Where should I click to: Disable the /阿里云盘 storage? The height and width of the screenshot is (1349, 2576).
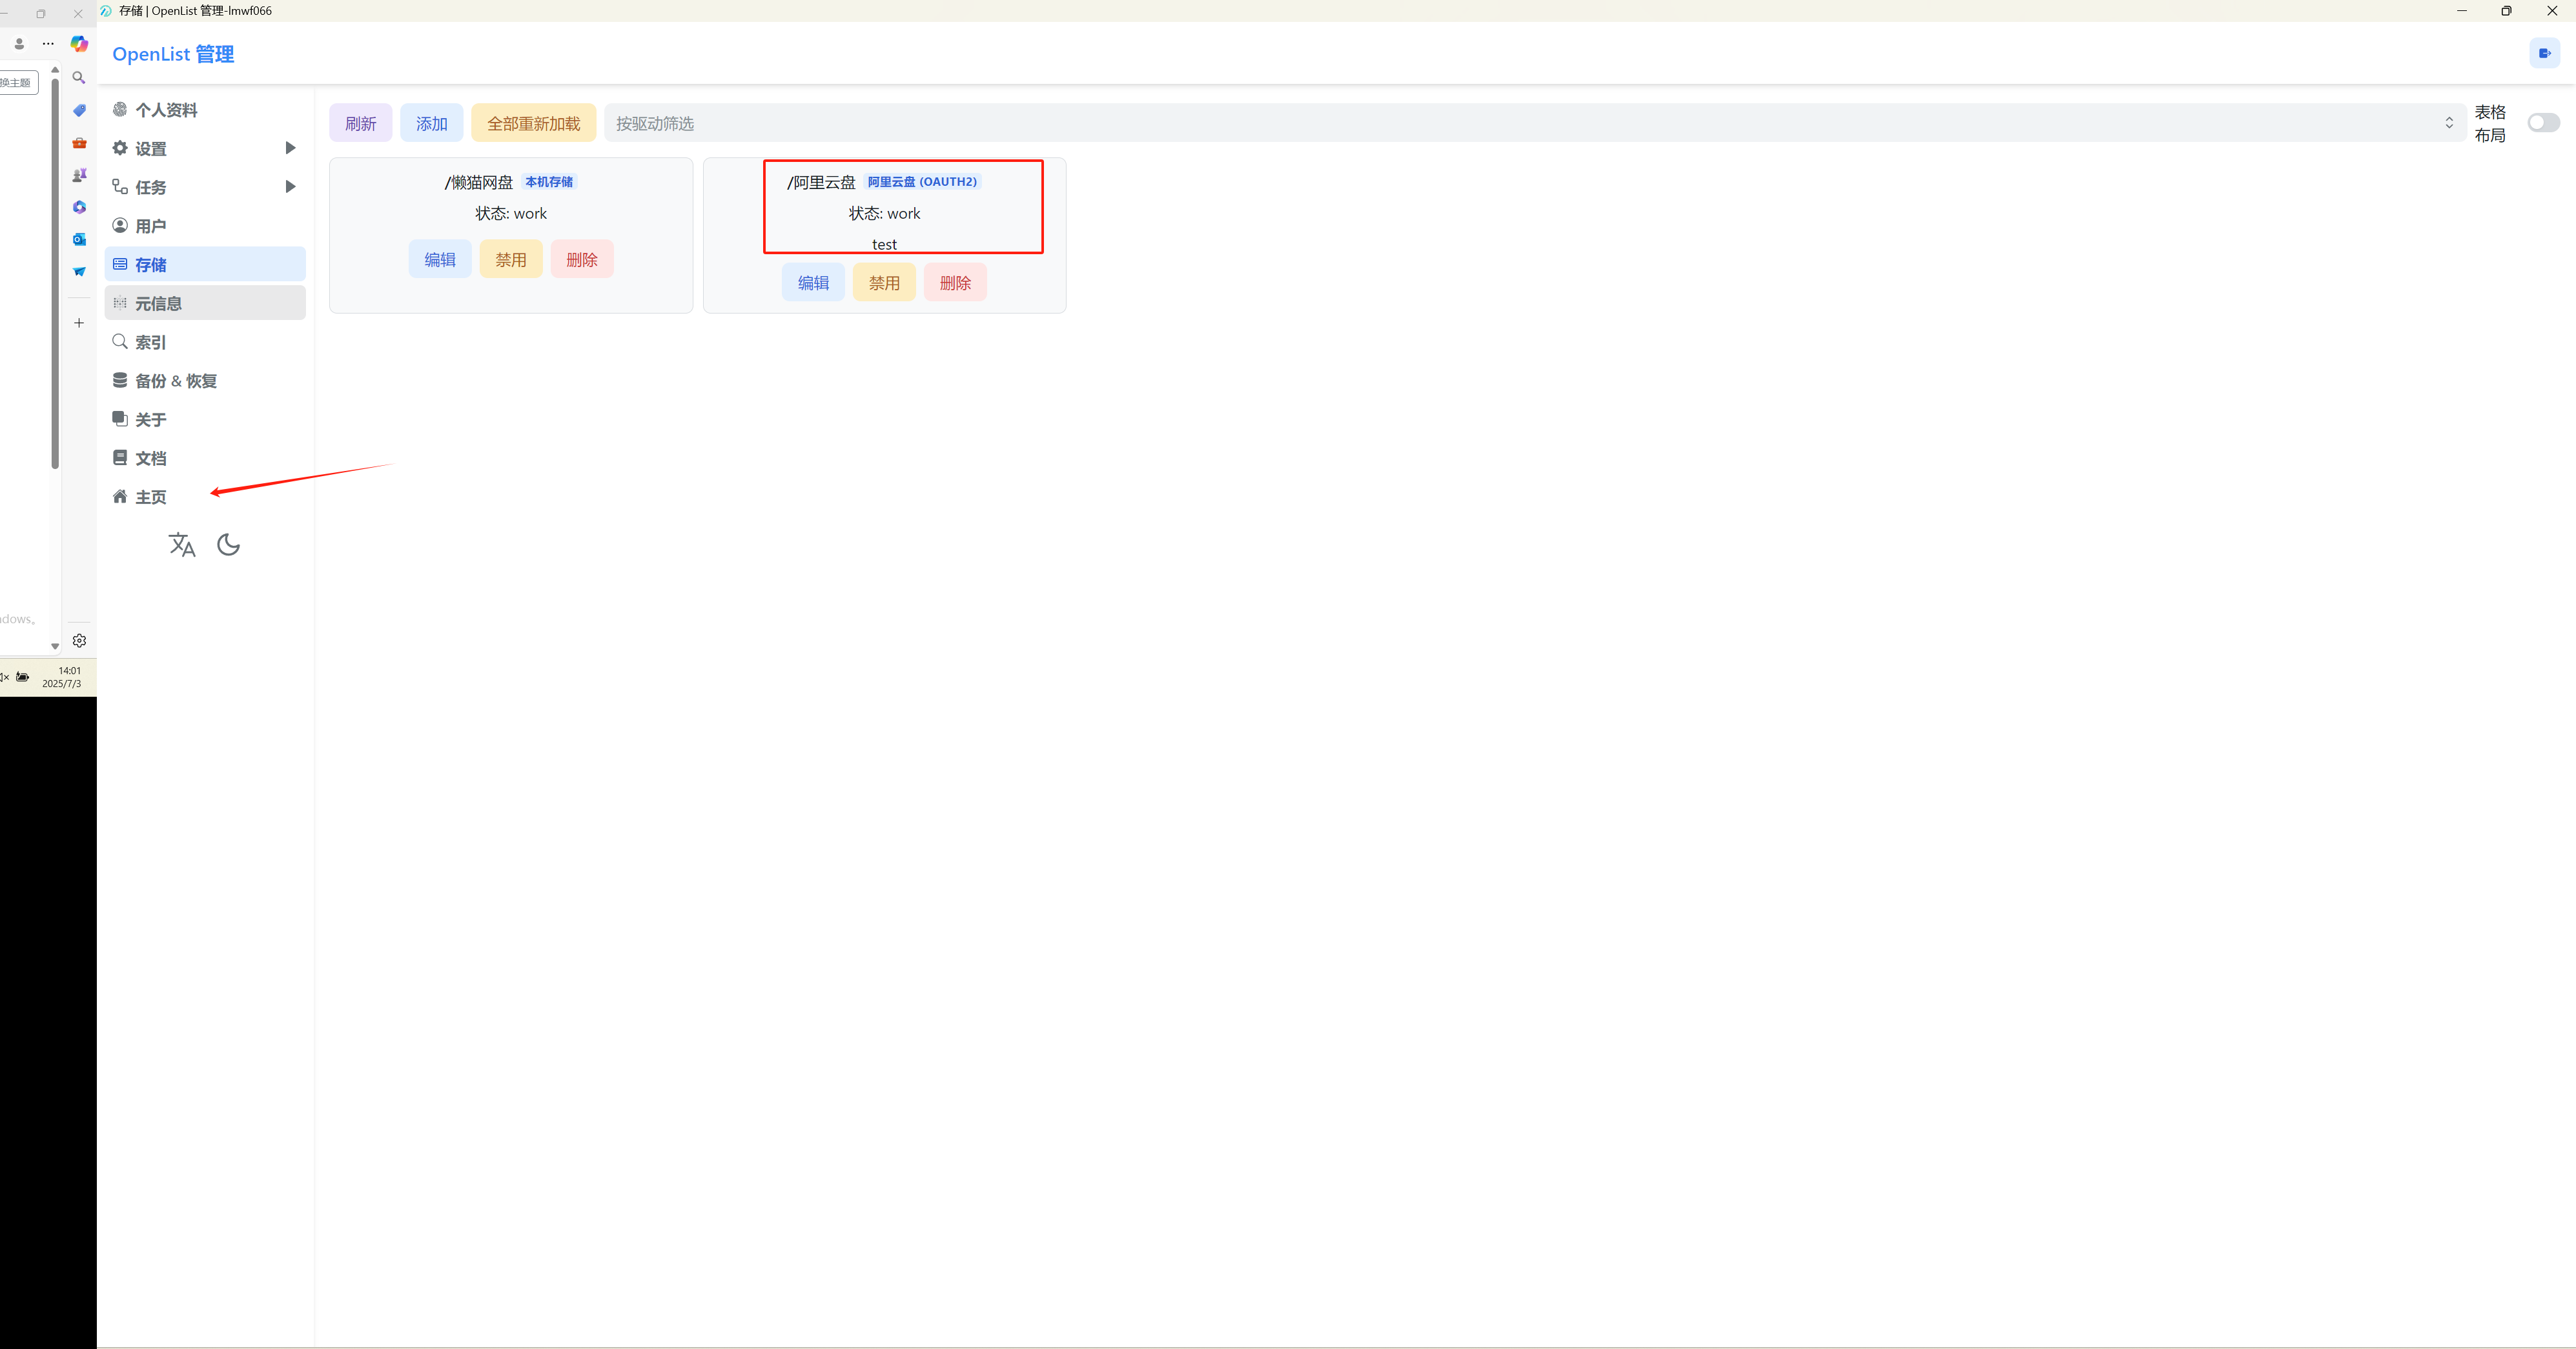tap(884, 283)
